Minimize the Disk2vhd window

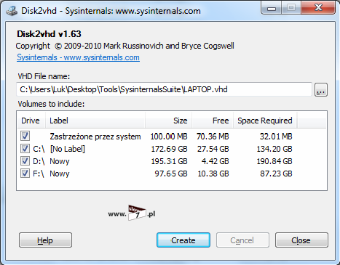pos(272,8)
